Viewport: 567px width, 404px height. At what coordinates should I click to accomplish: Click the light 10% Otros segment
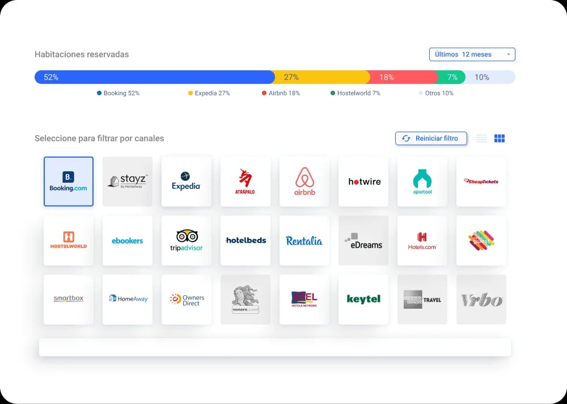tap(490, 77)
